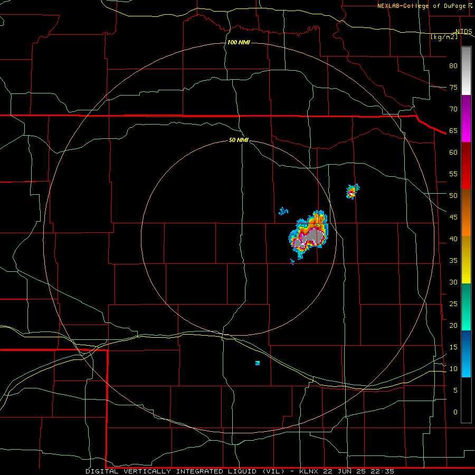Click the KLNX station identifier in the caption
Viewport: 475px width, 475px height.
coord(309,471)
